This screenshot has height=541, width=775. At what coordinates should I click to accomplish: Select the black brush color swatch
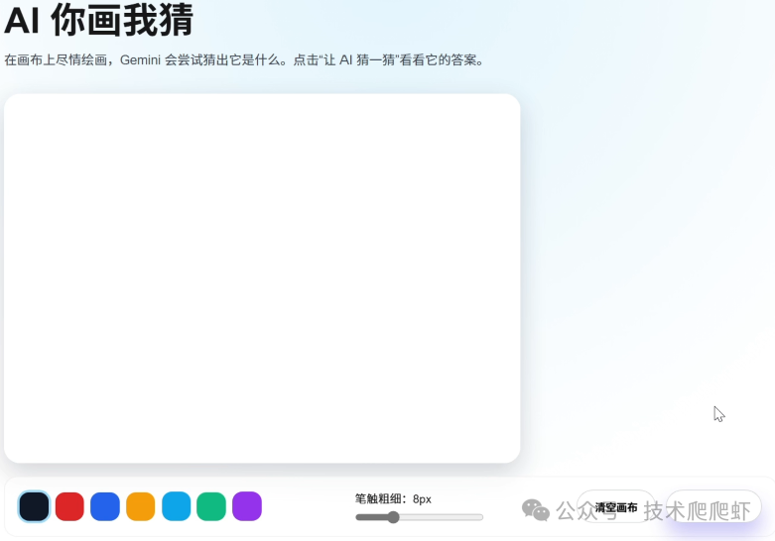[34, 506]
